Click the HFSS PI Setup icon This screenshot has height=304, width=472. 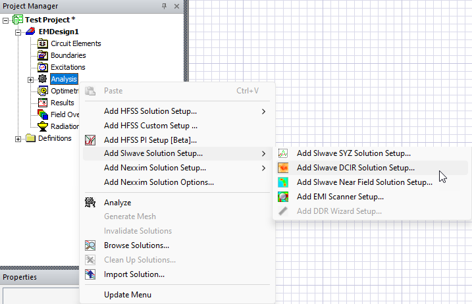click(x=90, y=140)
